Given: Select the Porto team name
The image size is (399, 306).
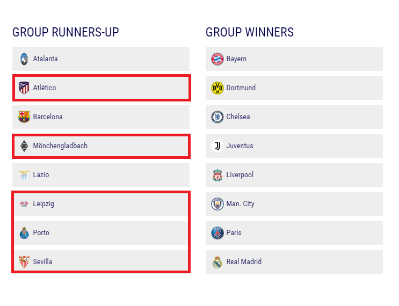Looking at the screenshot, I should coord(41,233).
